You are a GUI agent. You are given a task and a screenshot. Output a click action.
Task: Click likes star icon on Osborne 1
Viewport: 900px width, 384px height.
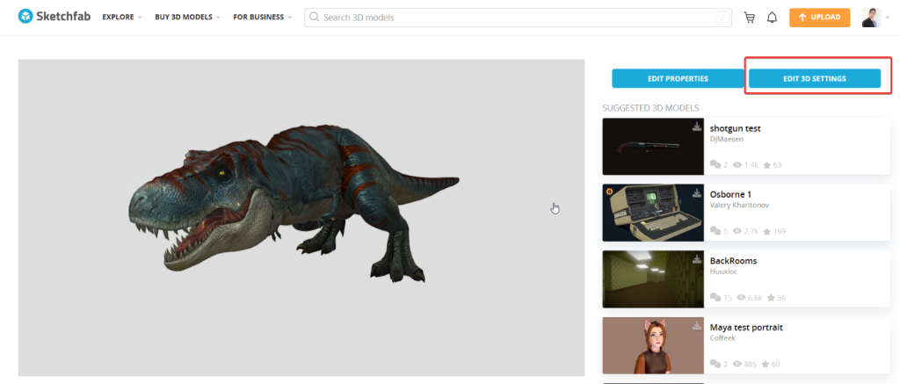[x=766, y=231]
